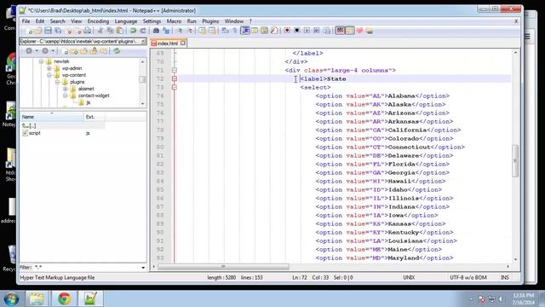Open the Encoding menu
Screen dimensions: 545x307
click(98, 21)
